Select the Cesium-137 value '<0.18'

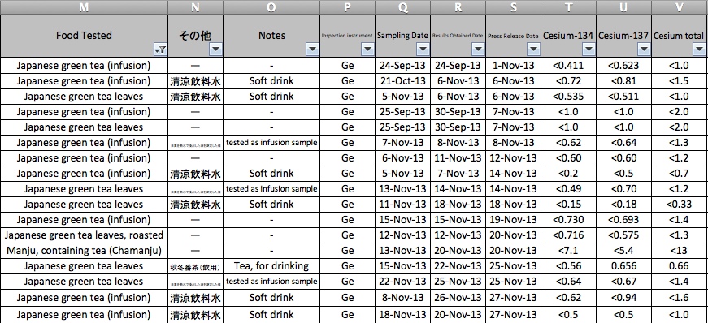623,205
